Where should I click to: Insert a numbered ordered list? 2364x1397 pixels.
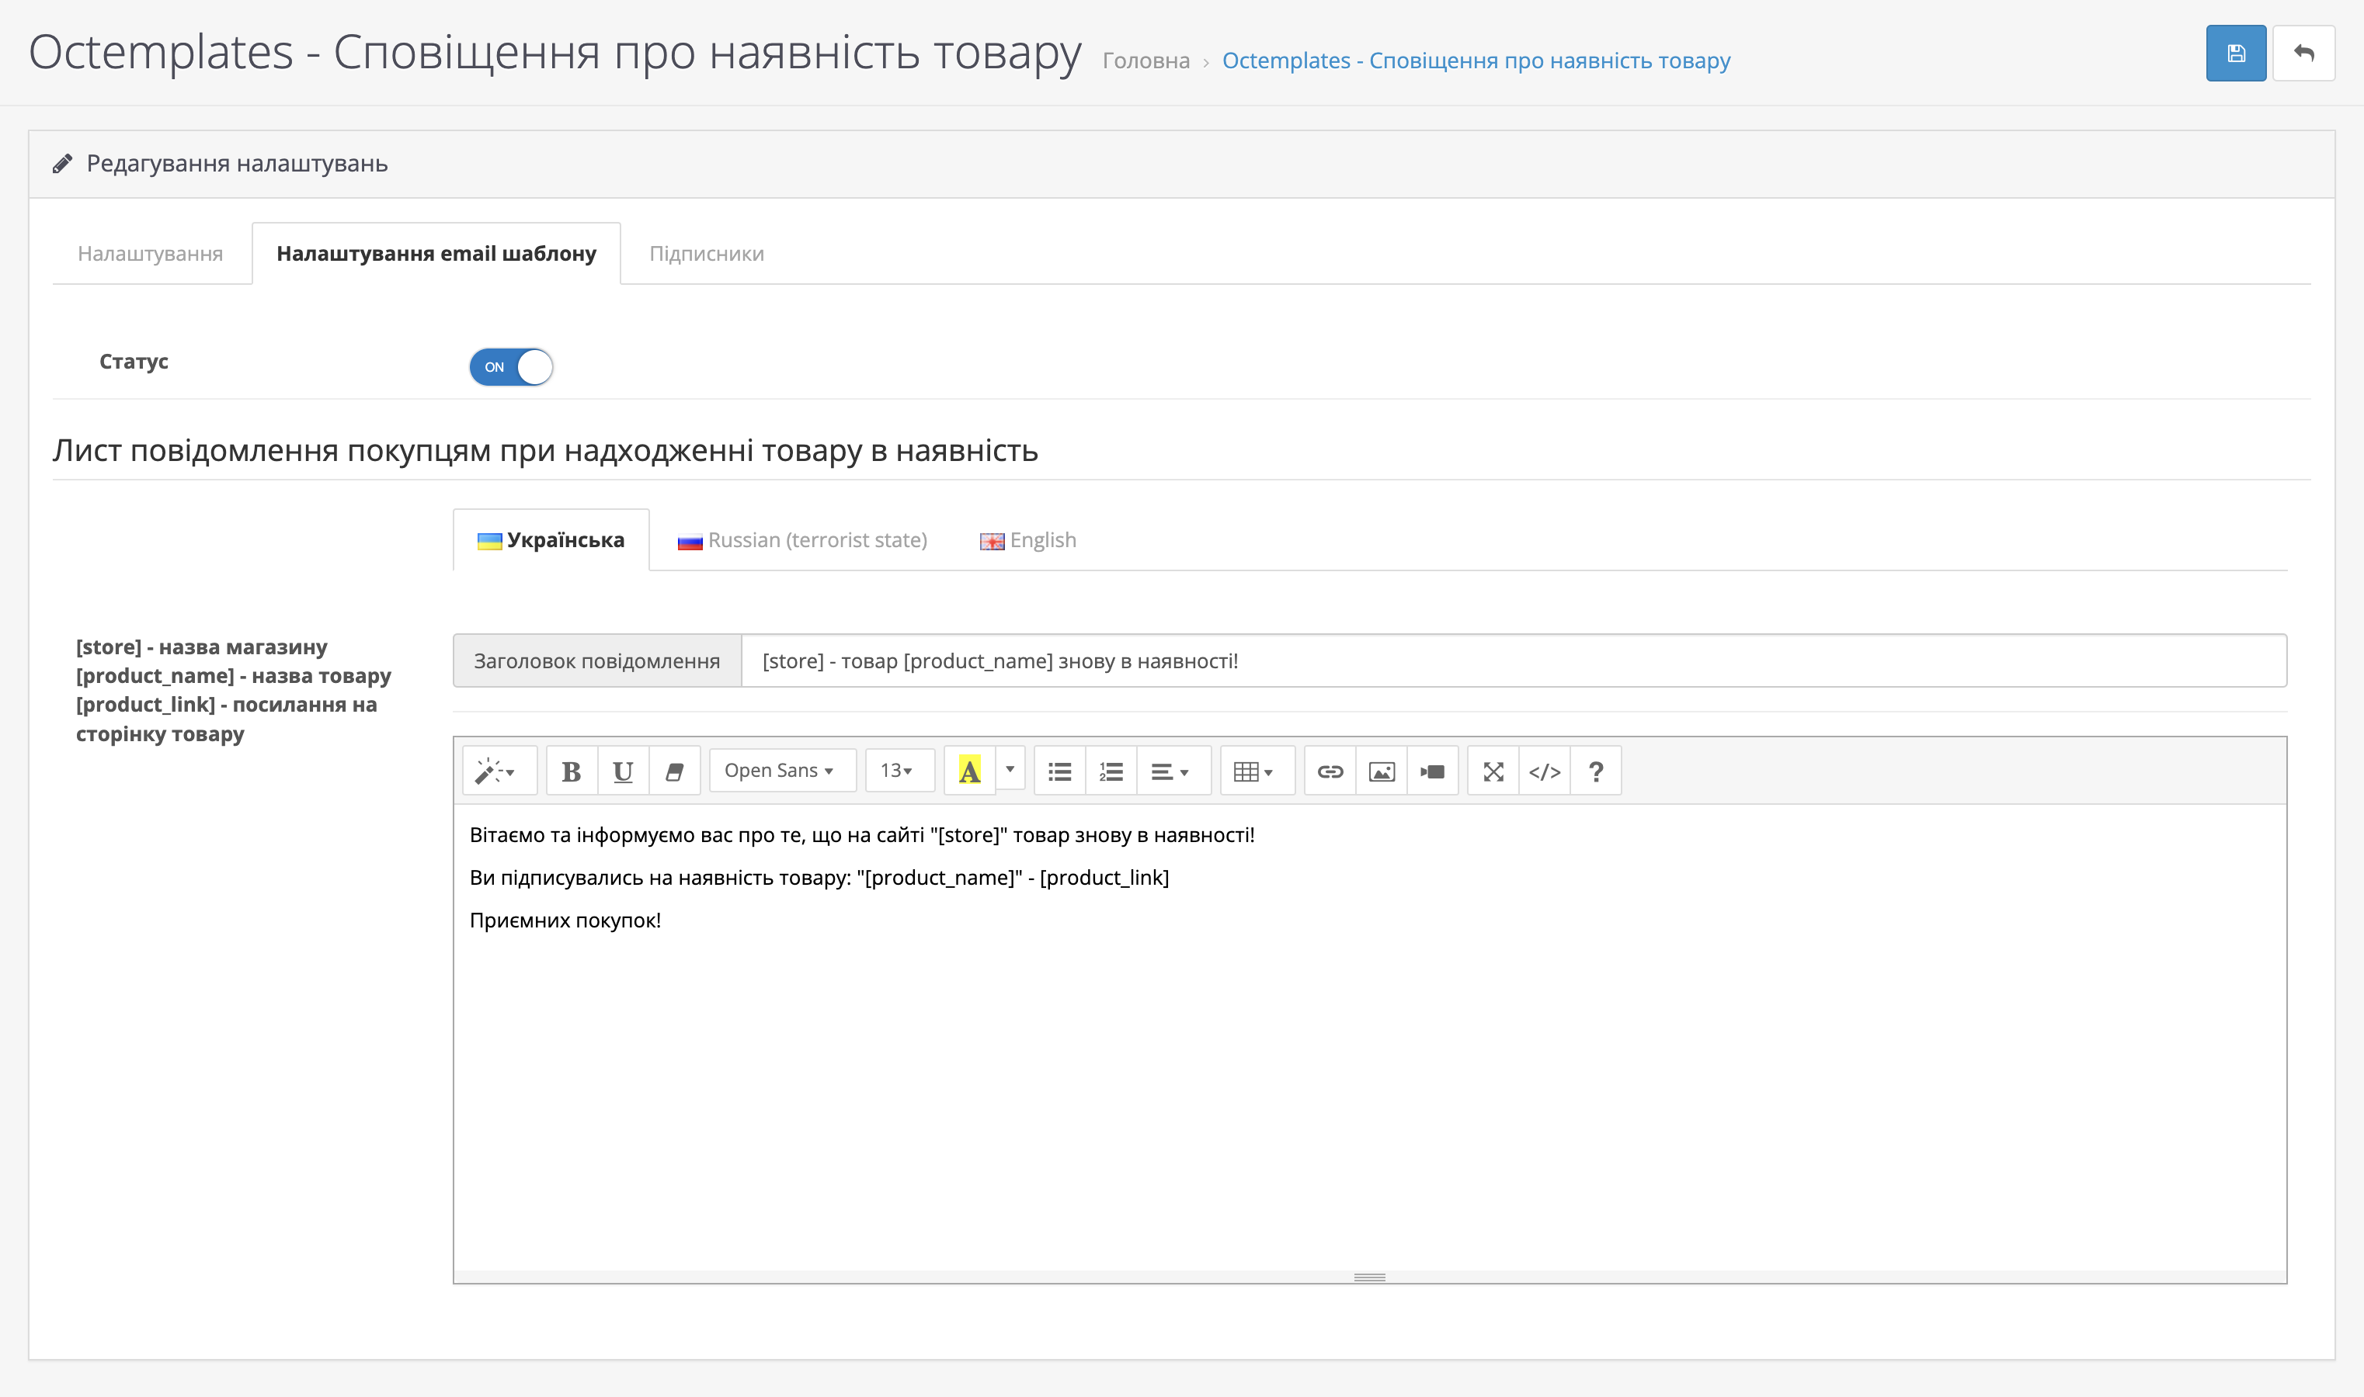[x=1111, y=771]
